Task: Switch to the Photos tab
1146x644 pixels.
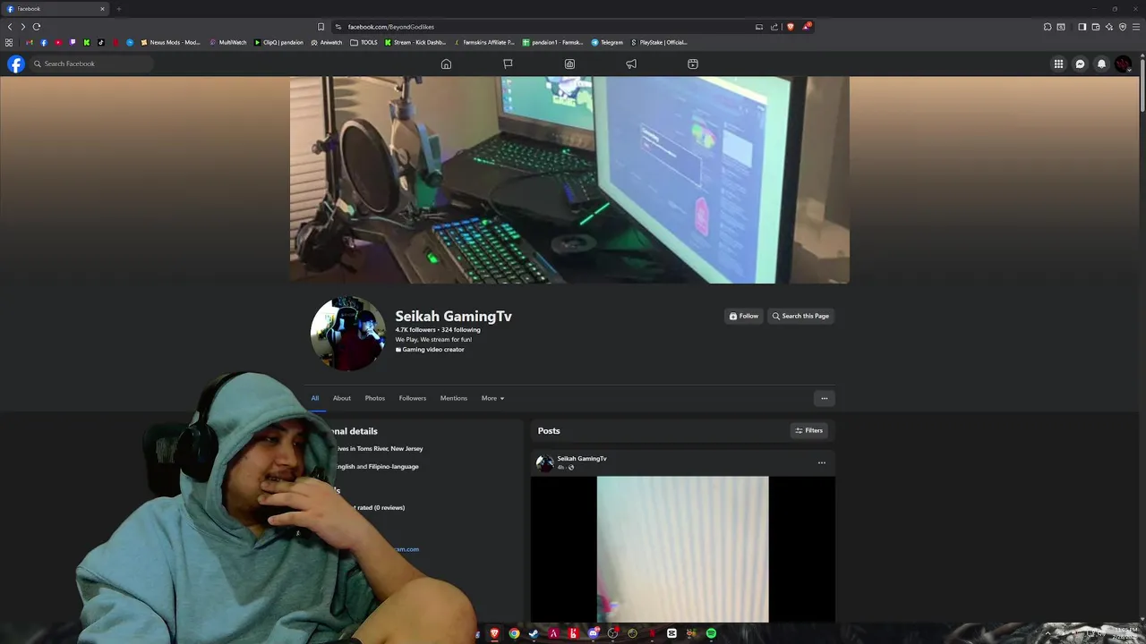Action: point(375,398)
